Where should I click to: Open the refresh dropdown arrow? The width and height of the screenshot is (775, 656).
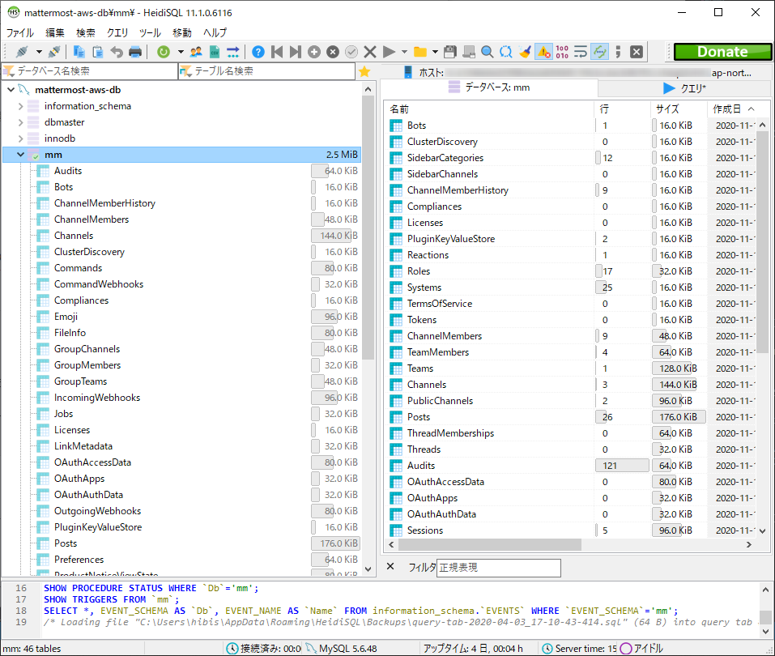(181, 52)
